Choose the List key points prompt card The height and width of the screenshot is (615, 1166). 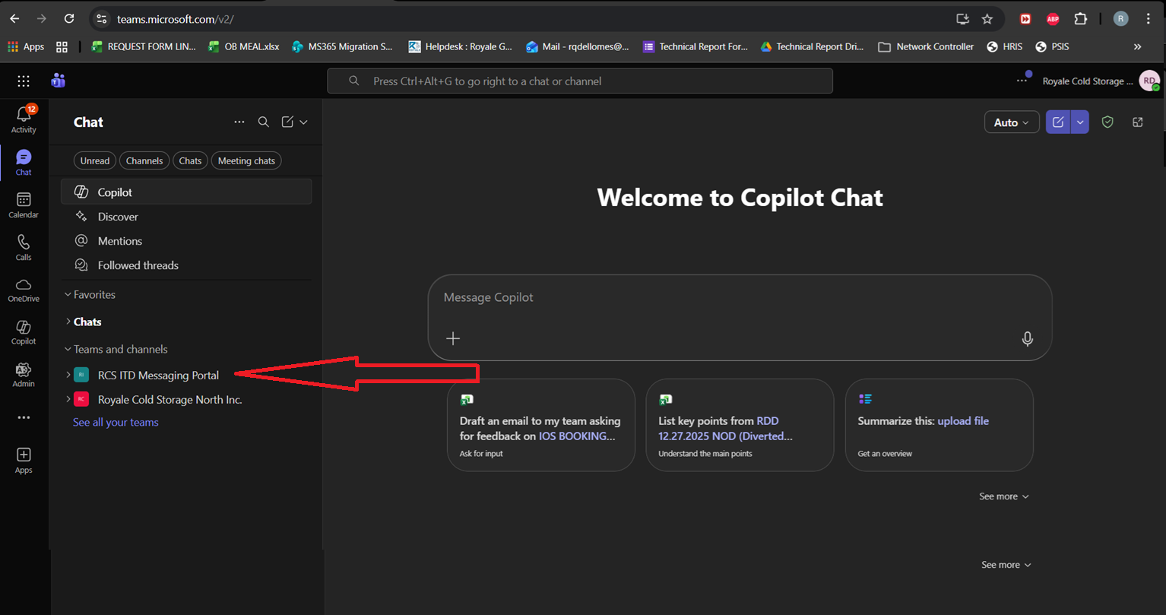coord(740,425)
